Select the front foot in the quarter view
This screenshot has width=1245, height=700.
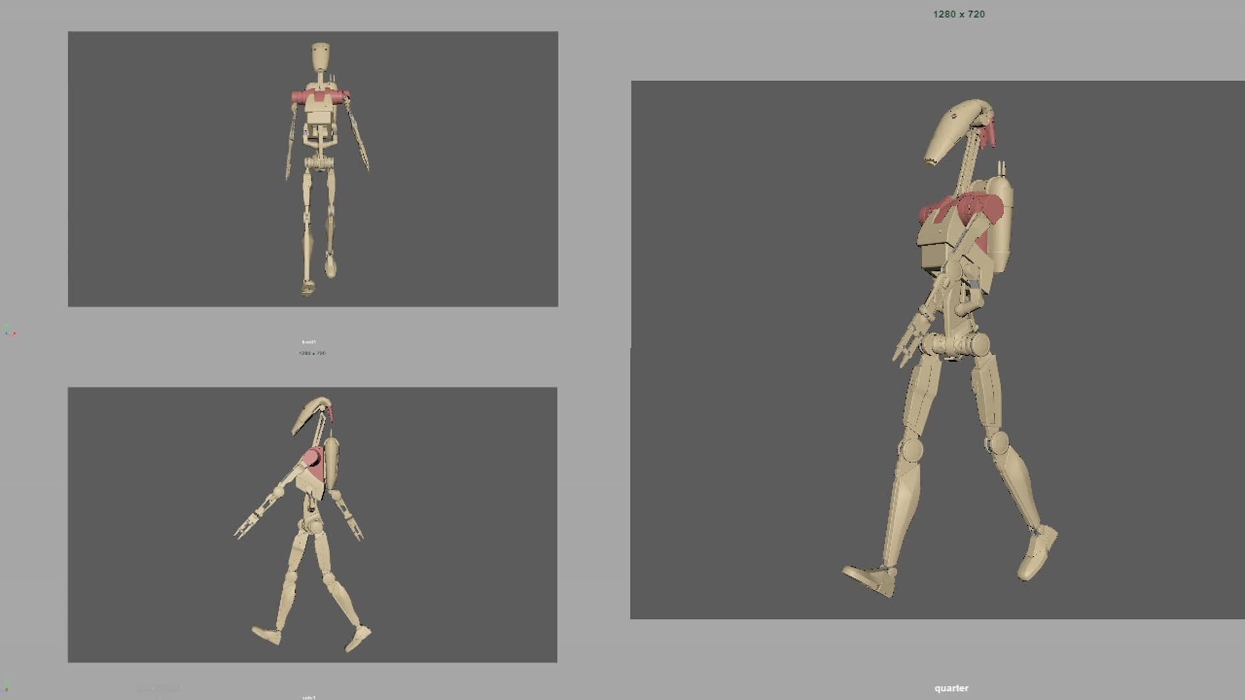871,578
